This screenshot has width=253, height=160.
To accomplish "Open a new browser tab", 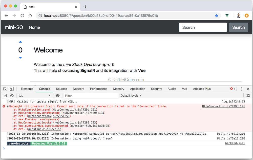I will pyautogui.click(x=85, y=7).
